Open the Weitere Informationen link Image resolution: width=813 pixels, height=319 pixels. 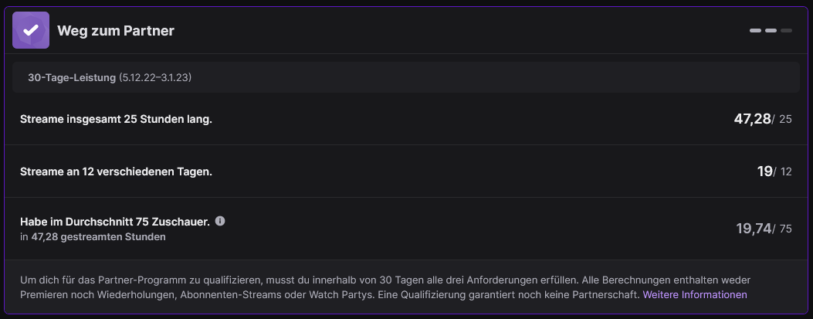coord(695,295)
